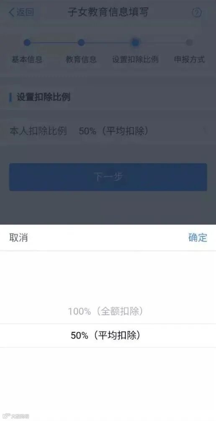Click the 设置扣除比例 section heading

click(x=44, y=97)
